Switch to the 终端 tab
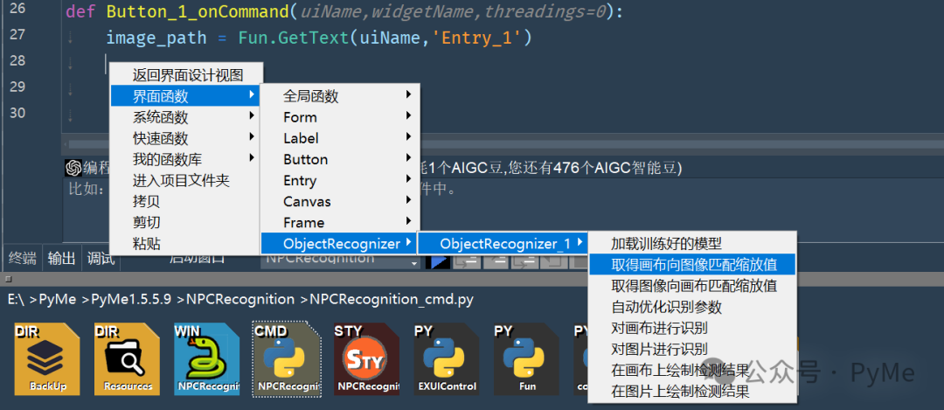 coord(23,259)
